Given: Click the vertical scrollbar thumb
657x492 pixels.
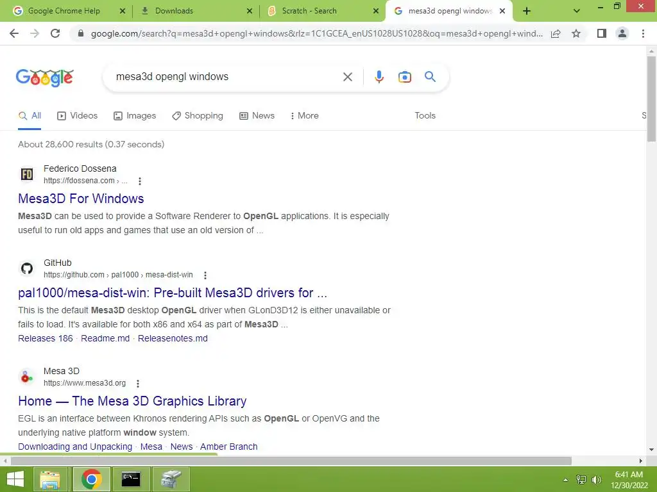Looking at the screenshot, I should click(x=651, y=99).
